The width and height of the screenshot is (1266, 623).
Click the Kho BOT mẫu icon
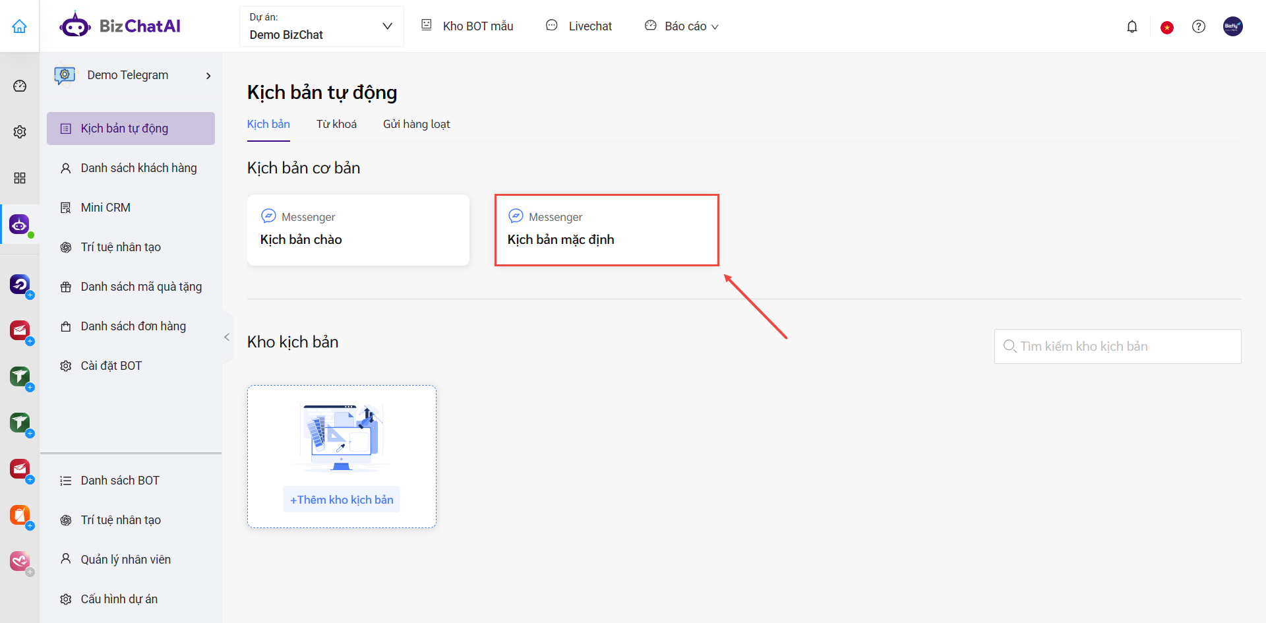(427, 25)
